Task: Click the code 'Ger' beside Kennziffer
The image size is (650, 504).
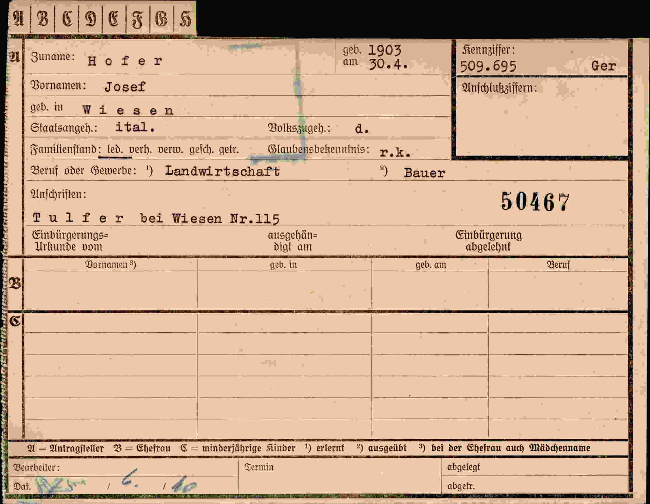Action: (x=604, y=66)
